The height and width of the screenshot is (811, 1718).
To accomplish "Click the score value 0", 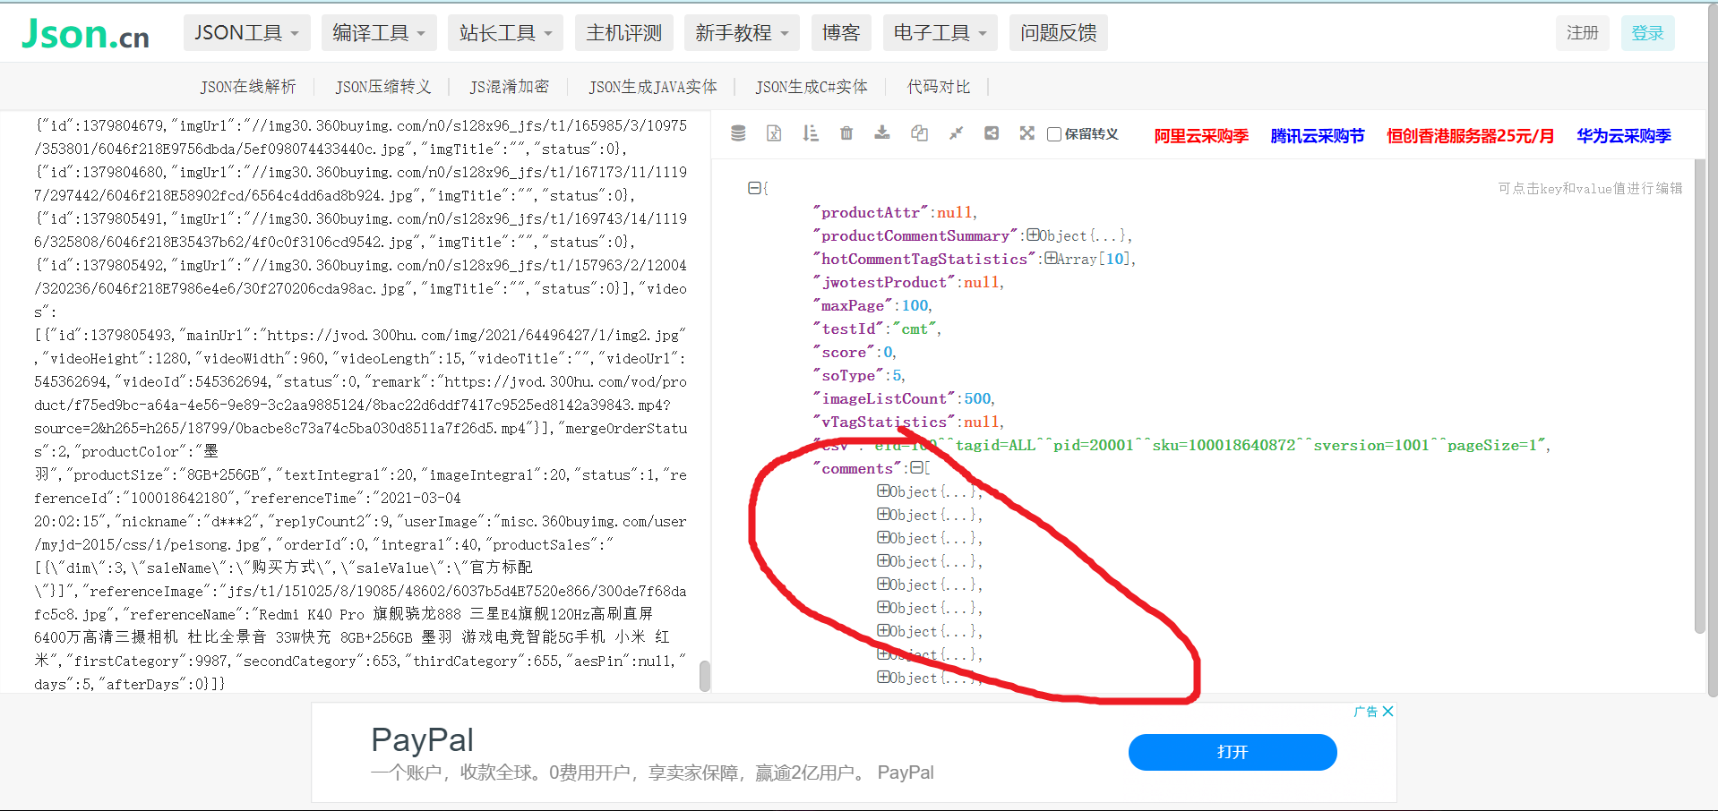I will coord(889,352).
